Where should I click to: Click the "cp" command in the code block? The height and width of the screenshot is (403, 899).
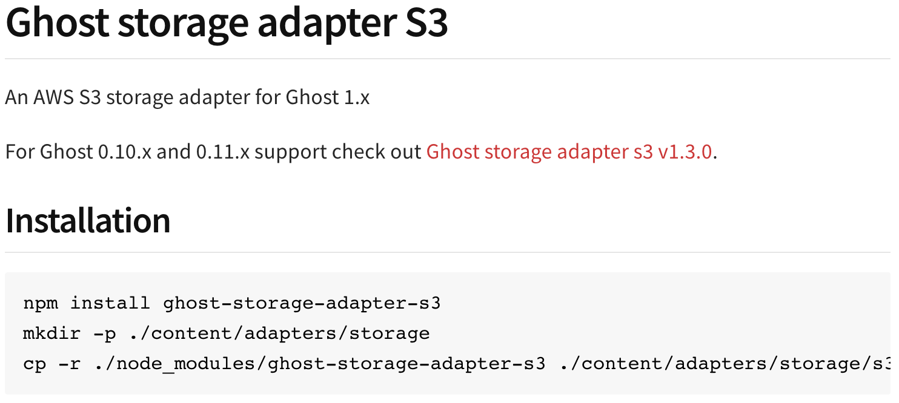tap(35, 364)
